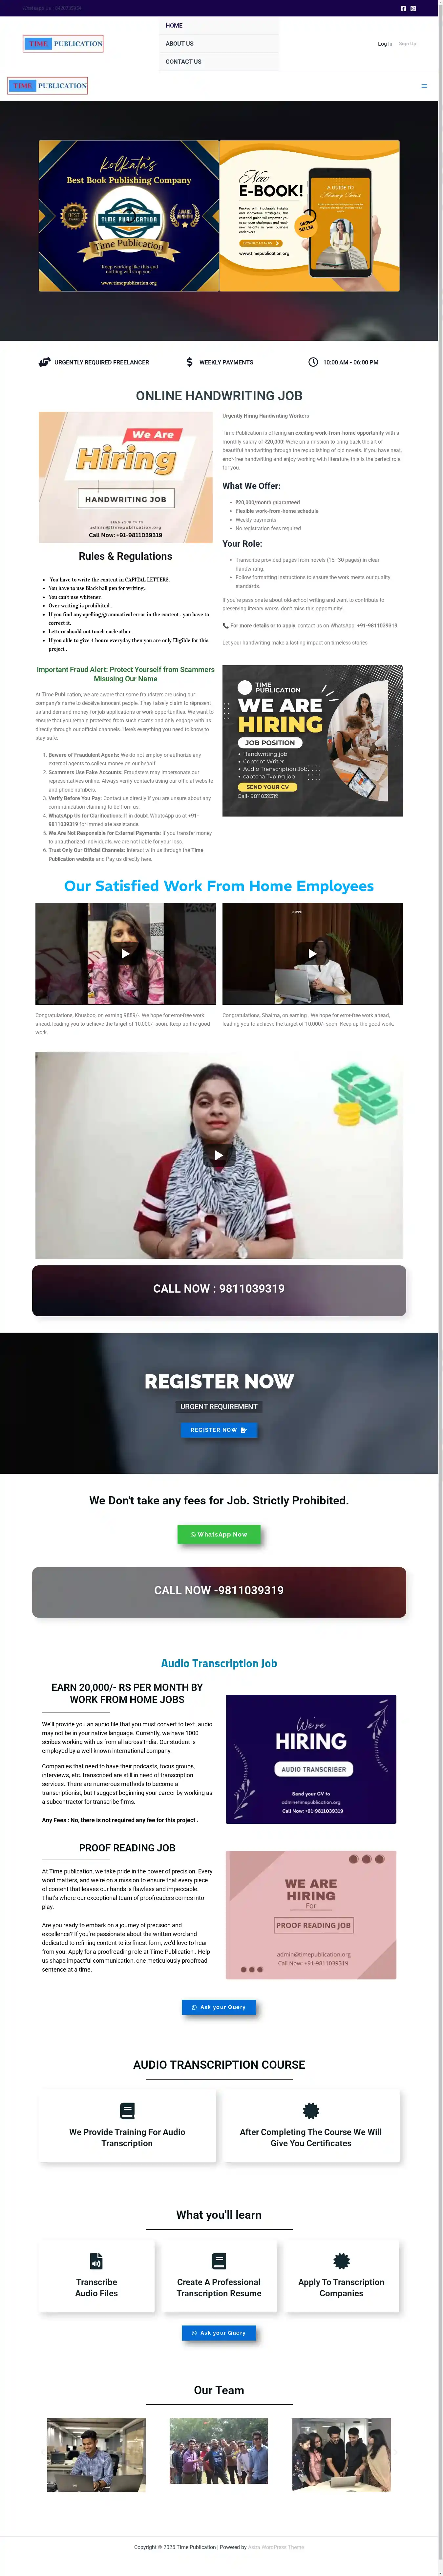Play the Shalma testimonial video
This screenshot has width=443, height=2576.
point(312,953)
